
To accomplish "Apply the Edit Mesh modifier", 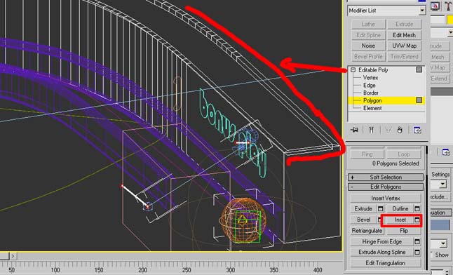I will point(404,35).
